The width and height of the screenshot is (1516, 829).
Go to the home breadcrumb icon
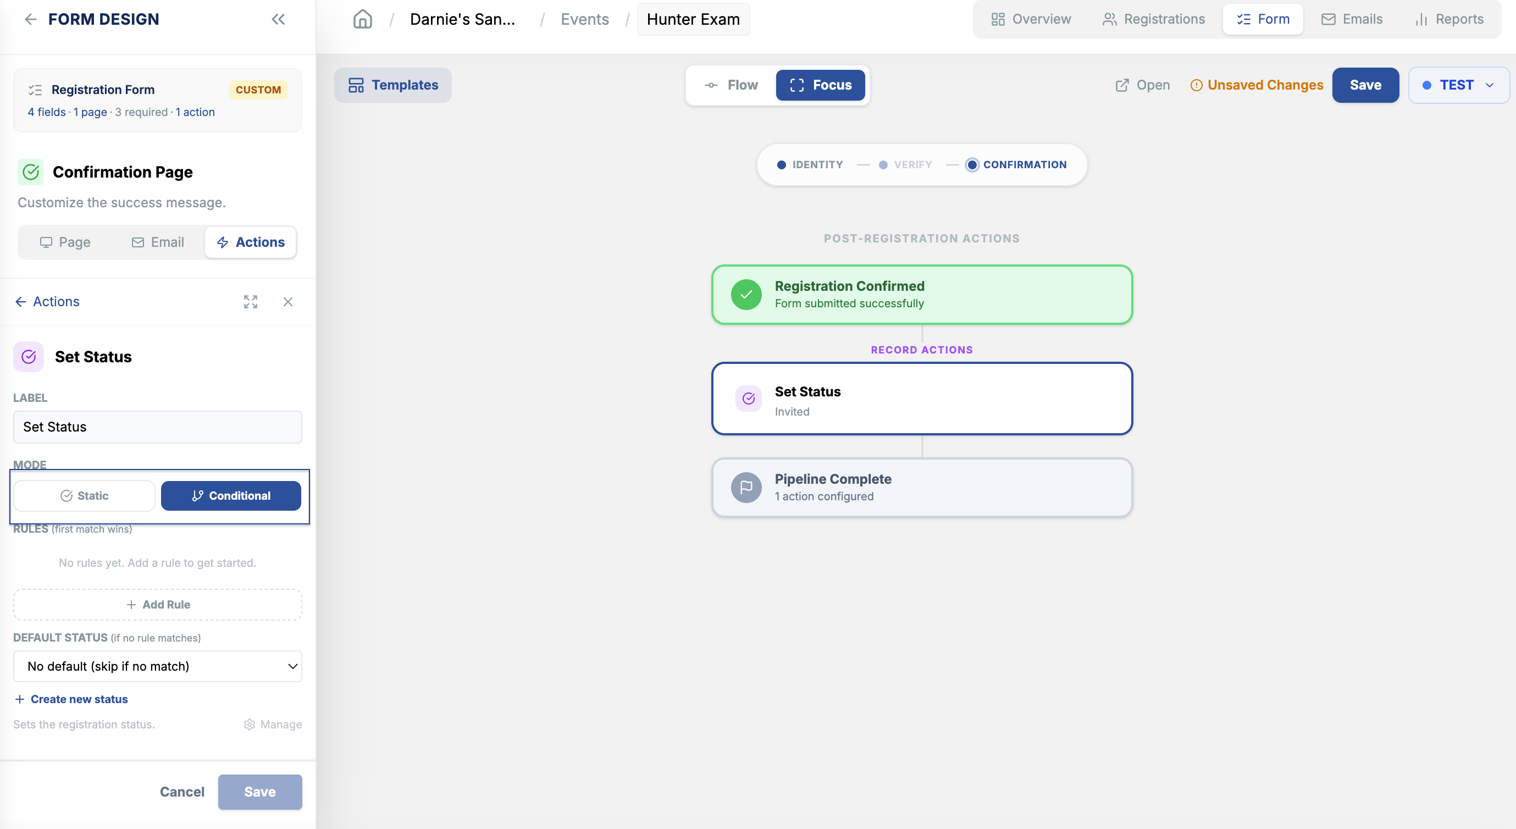[x=363, y=19]
